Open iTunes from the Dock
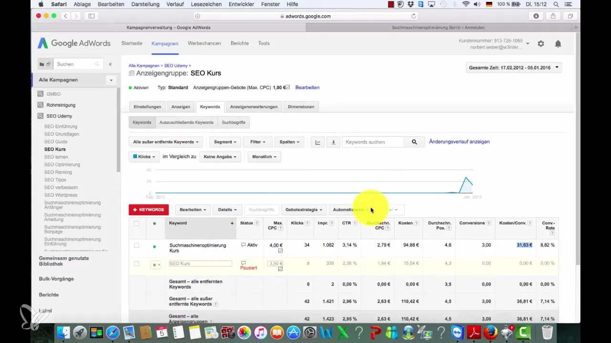This screenshot has height=343, width=611. (261, 332)
